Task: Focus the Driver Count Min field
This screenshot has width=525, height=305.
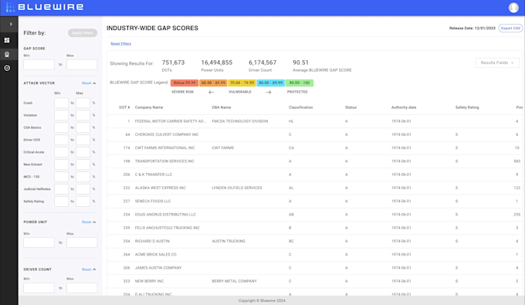Action: [x=39, y=287]
